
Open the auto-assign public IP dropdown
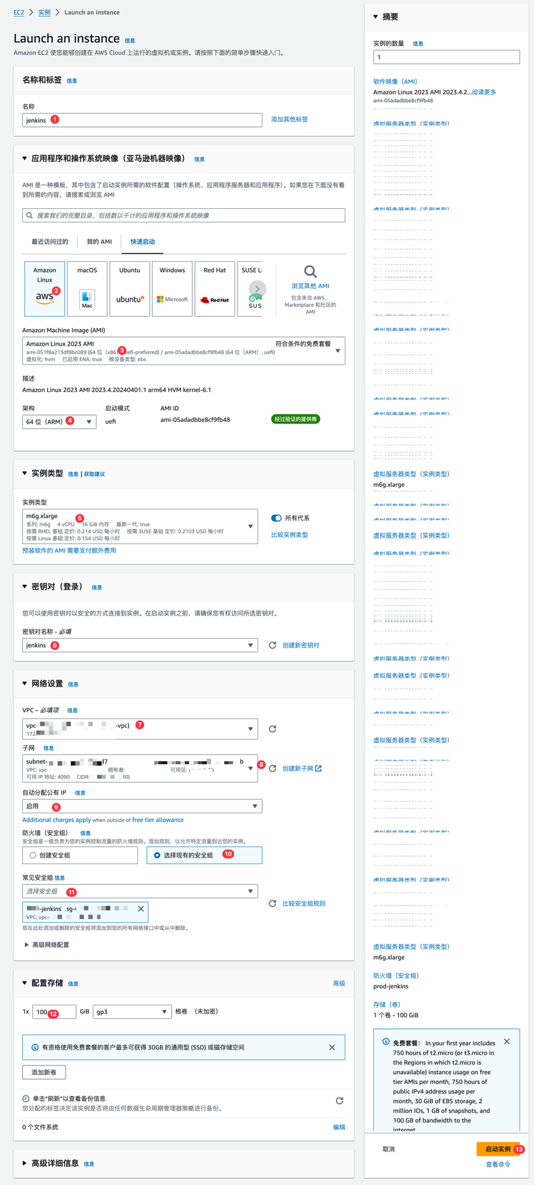pos(142,807)
